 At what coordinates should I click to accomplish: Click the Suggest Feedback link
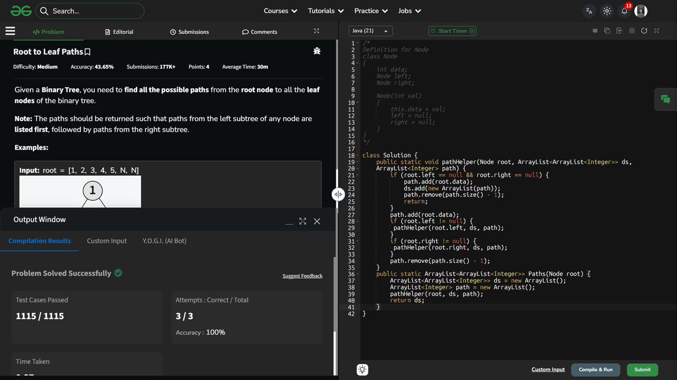[x=302, y=276]
